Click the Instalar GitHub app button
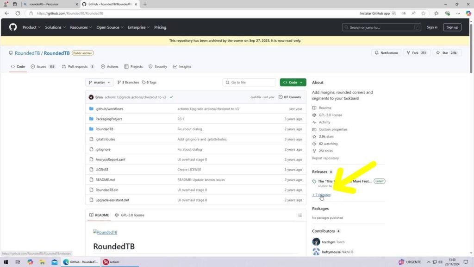 tap(378, 13)
